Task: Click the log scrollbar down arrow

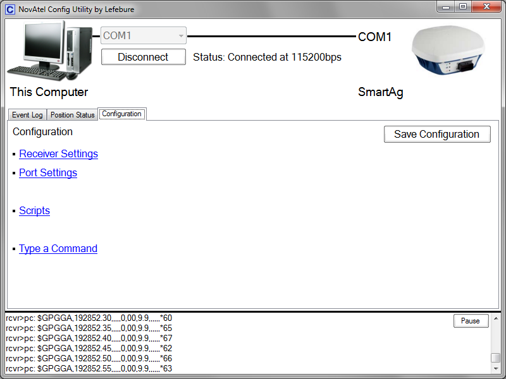Action: tap(496, 369)
